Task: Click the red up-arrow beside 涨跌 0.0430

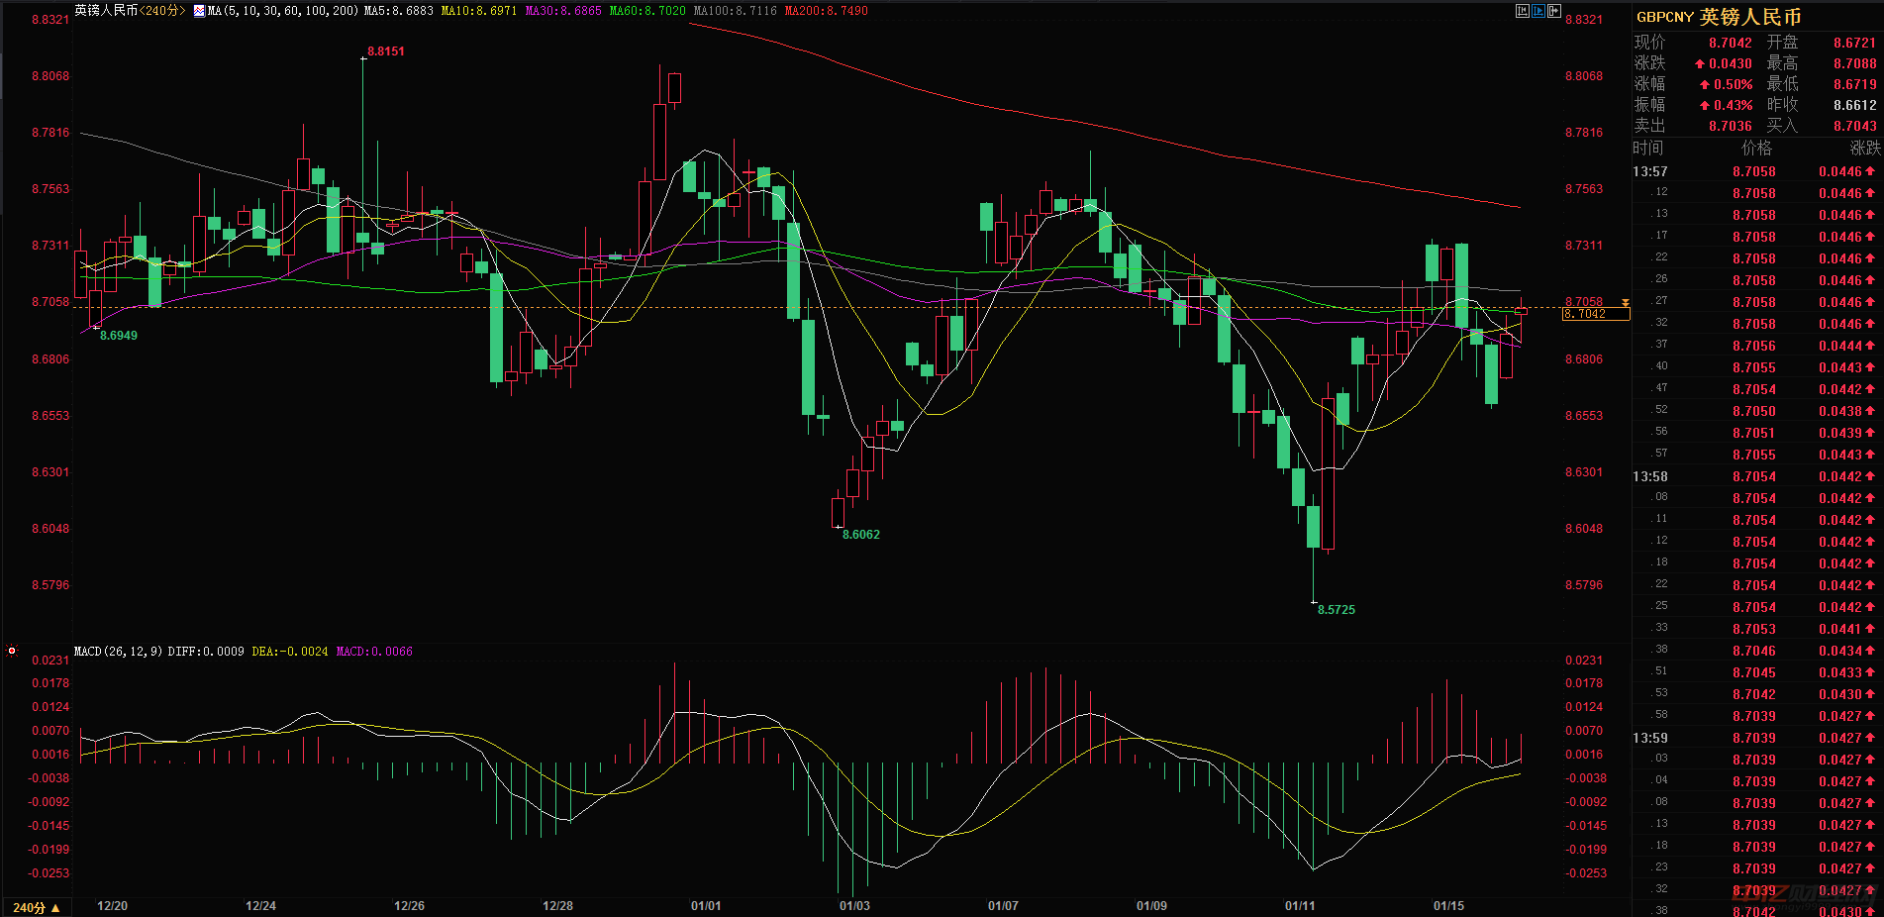Action: coord(1700,63)
